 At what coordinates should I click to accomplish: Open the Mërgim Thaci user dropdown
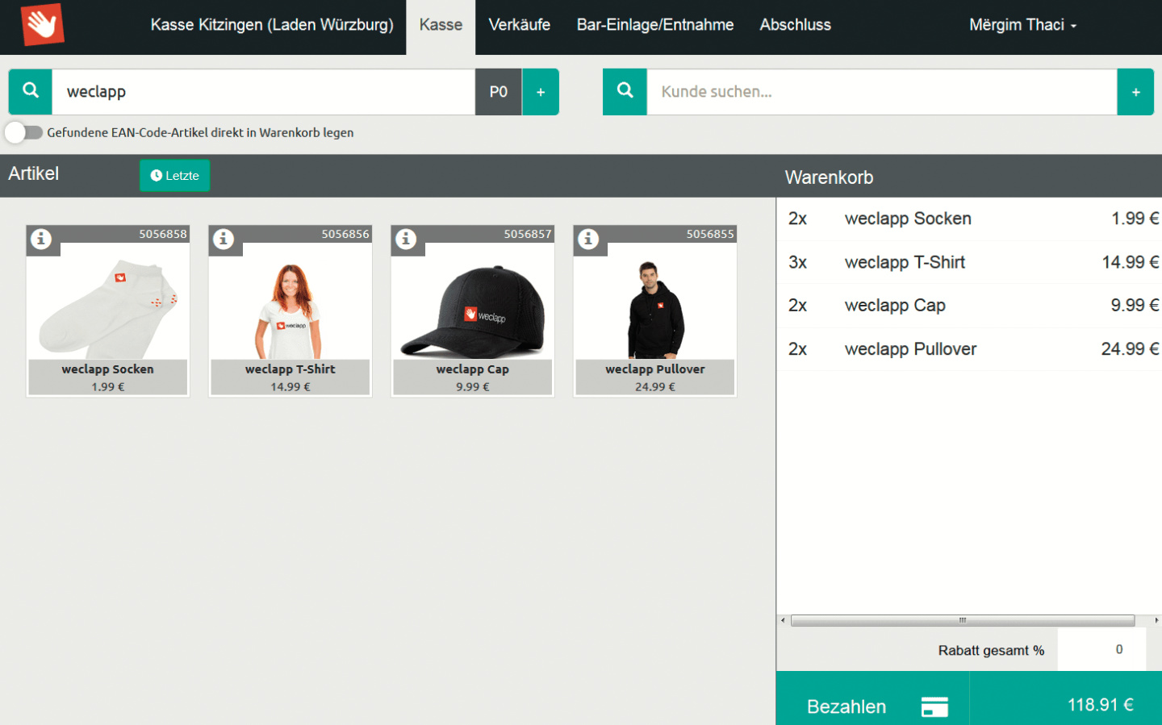point(1022,25)
